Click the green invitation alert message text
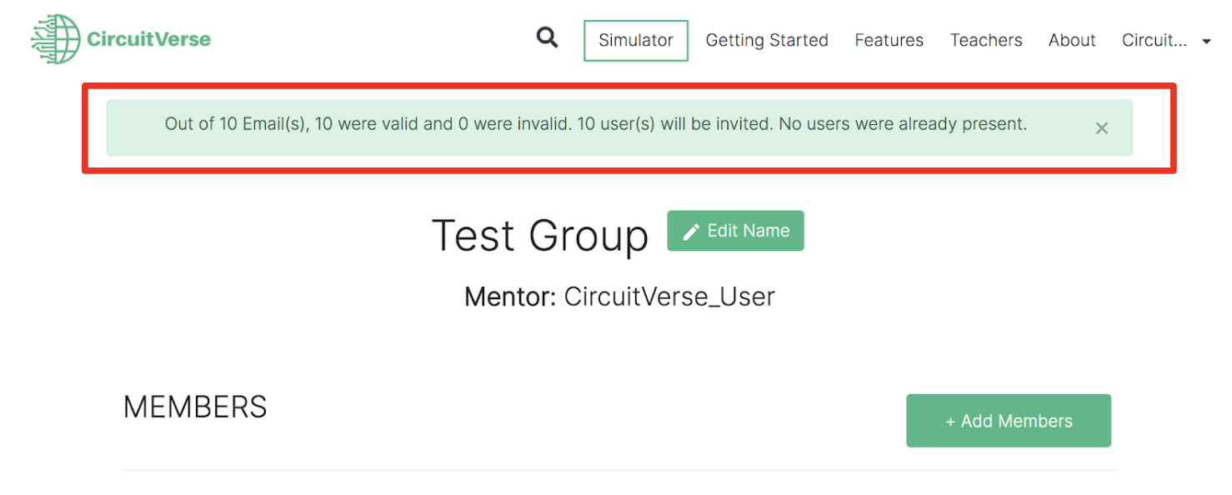The image size is (1232, 495). point(595,125)
